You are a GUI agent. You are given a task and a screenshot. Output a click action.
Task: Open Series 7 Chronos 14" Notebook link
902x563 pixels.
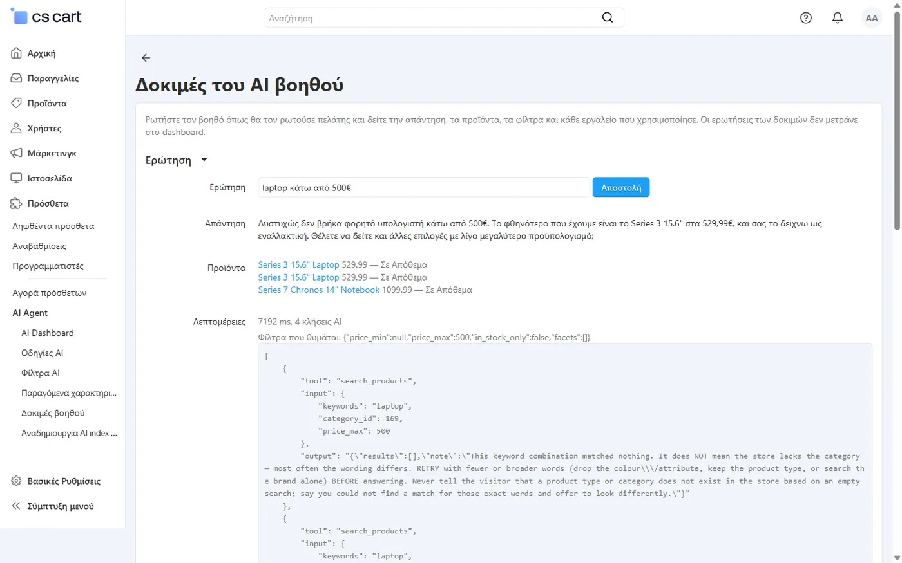click(x=319, y=290)
